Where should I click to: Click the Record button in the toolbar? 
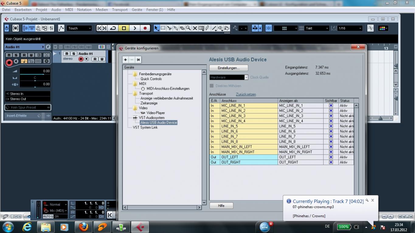coord(145,28)
